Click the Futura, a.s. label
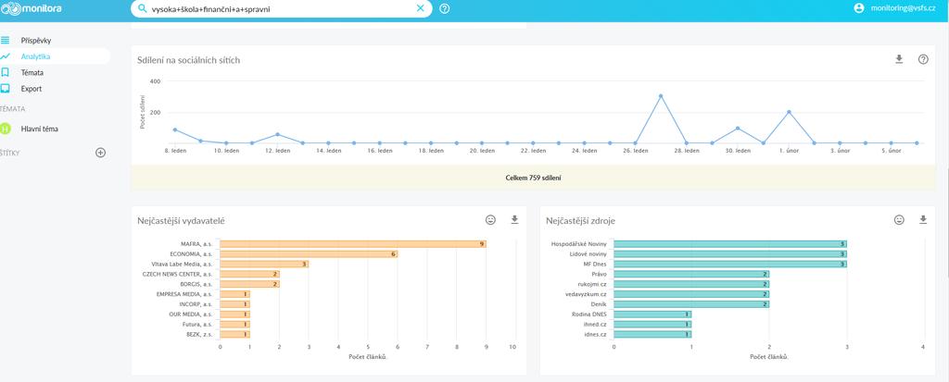The image size is (949, 382). (196, 324)
